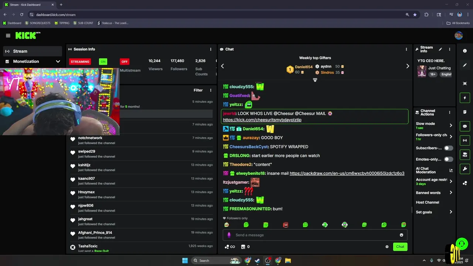
Task: Click the broadcast signal icon in right sidebar
Action: tap(465, 140)
